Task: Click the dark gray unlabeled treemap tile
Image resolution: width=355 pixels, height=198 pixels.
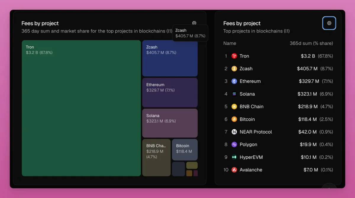Action: (178, 169)
